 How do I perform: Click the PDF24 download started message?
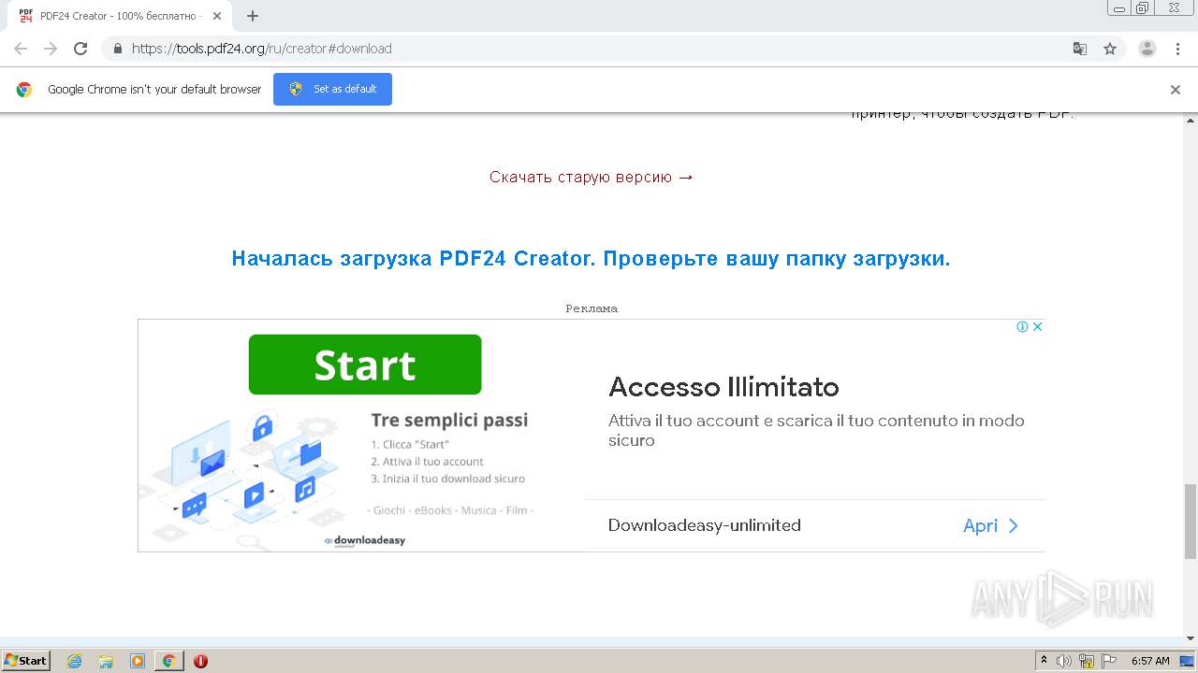coord(591,259)
